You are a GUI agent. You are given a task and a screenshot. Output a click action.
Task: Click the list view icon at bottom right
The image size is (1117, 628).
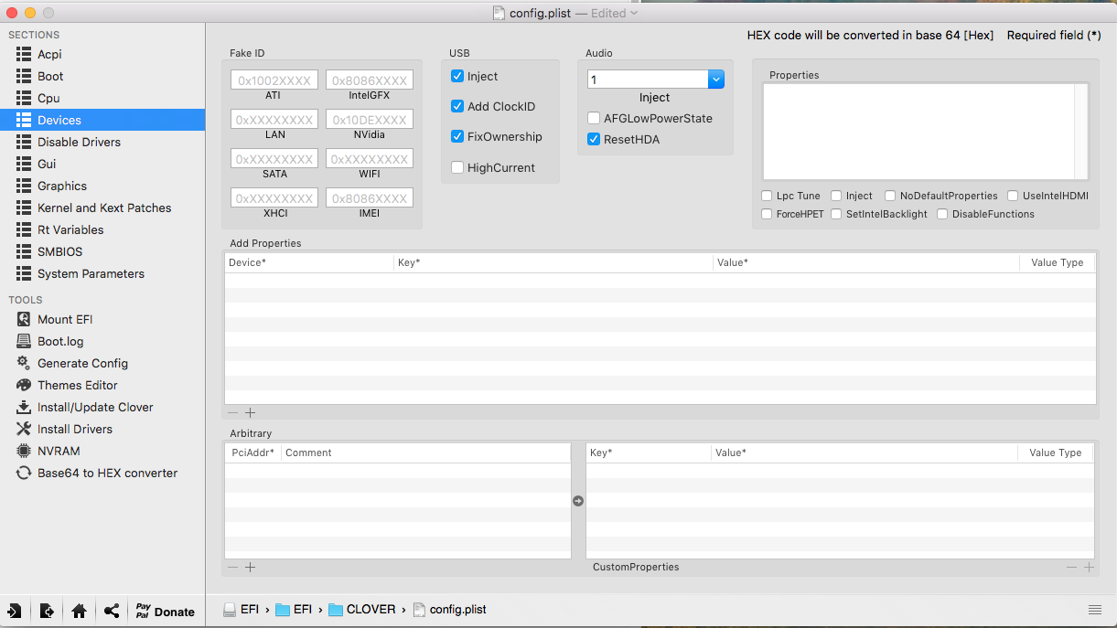[1094, 610]
